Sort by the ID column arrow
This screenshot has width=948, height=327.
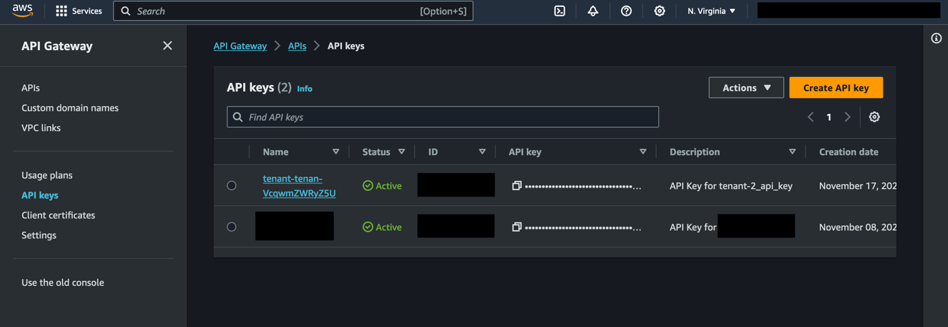pos(482,152)
